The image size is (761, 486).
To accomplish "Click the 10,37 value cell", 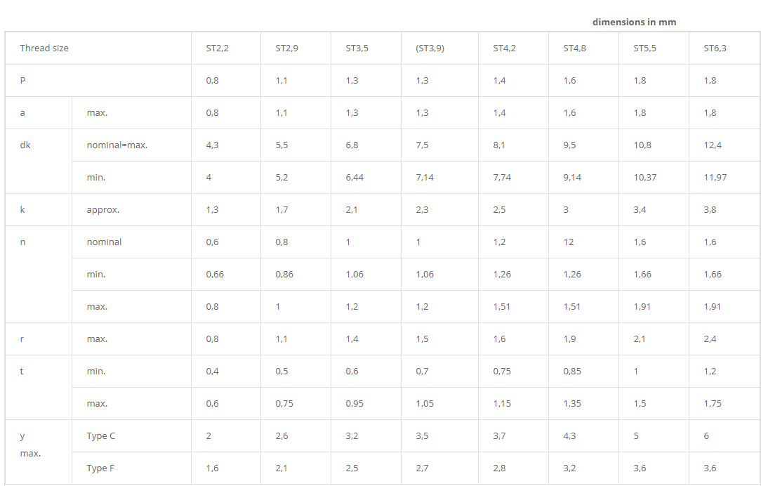I will 644,178.
